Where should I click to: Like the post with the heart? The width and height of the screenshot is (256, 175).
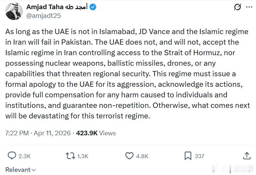129,156
